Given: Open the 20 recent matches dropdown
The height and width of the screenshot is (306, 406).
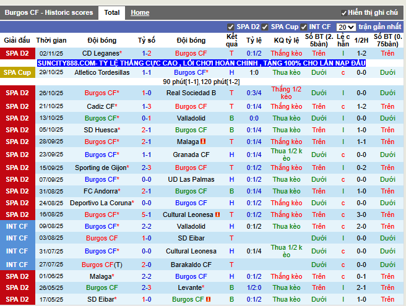Looking at the screenshot, I should (x=346, y=27).
